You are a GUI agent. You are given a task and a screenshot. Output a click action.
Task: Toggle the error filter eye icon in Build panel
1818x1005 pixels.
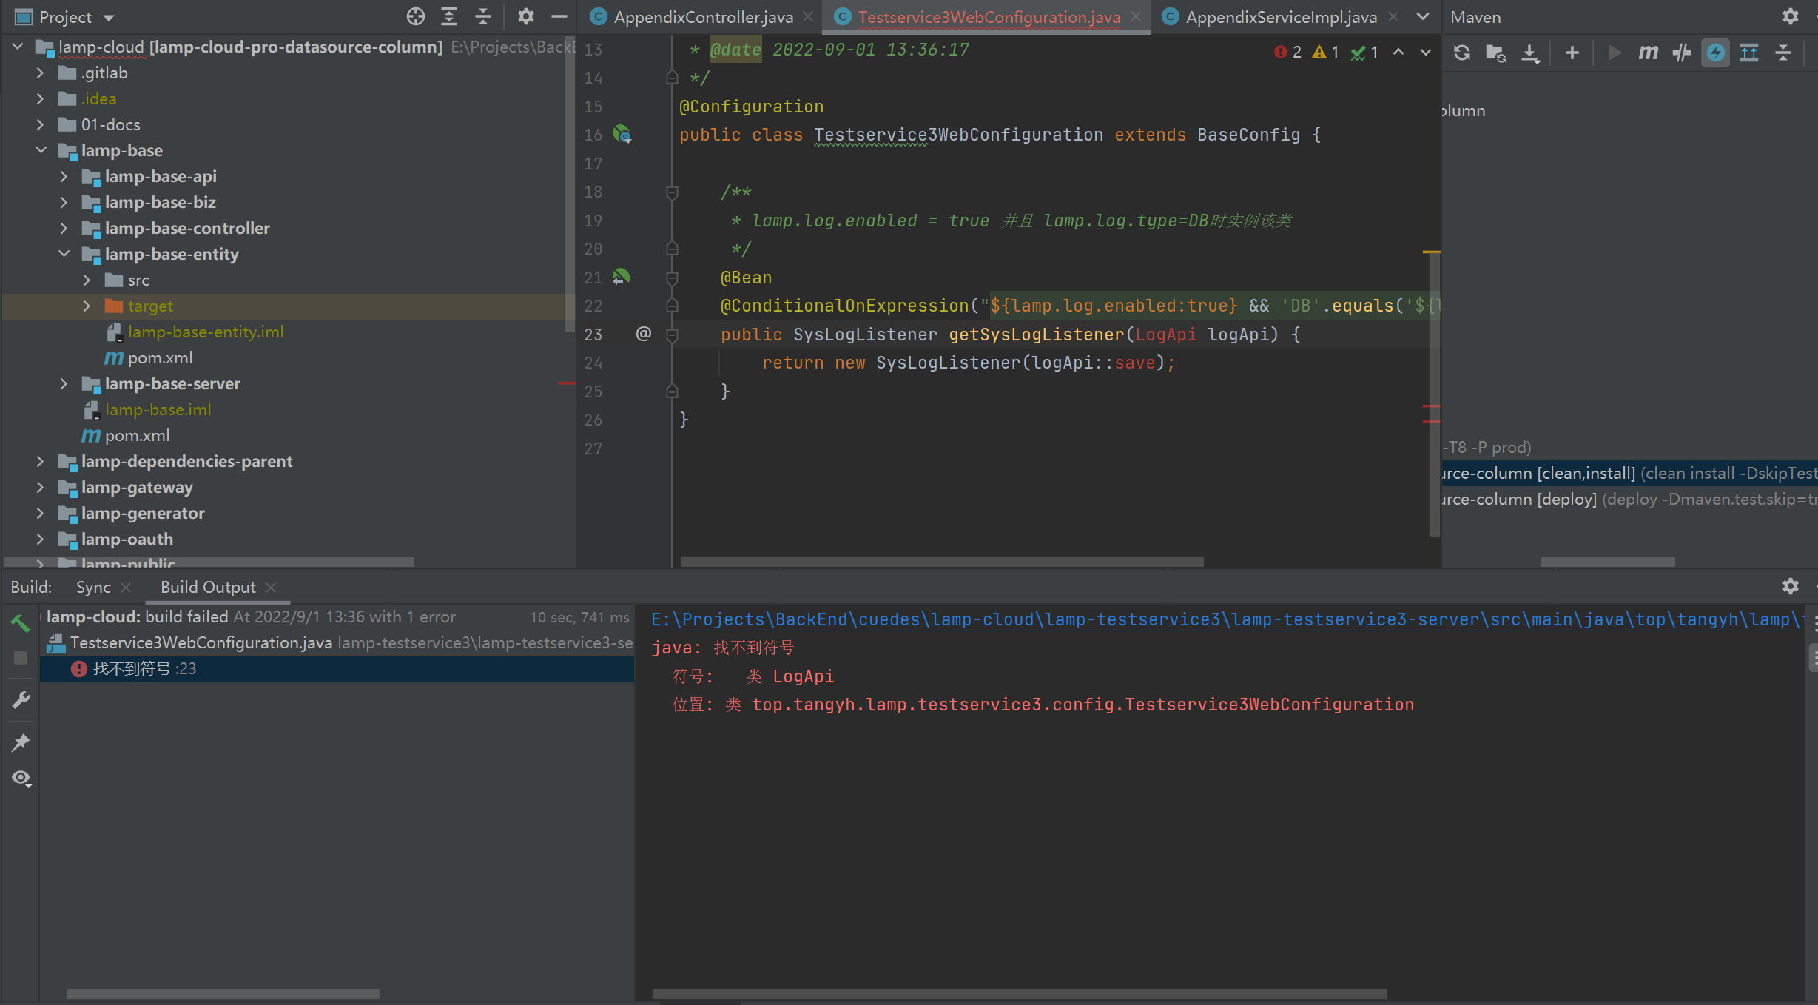(x=21, y=778)
